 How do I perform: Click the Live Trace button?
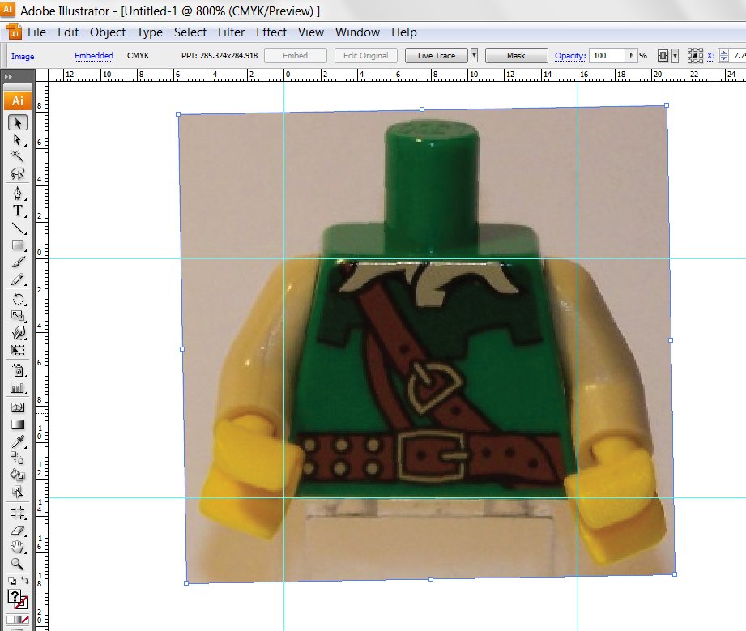(x=437, y=56)
